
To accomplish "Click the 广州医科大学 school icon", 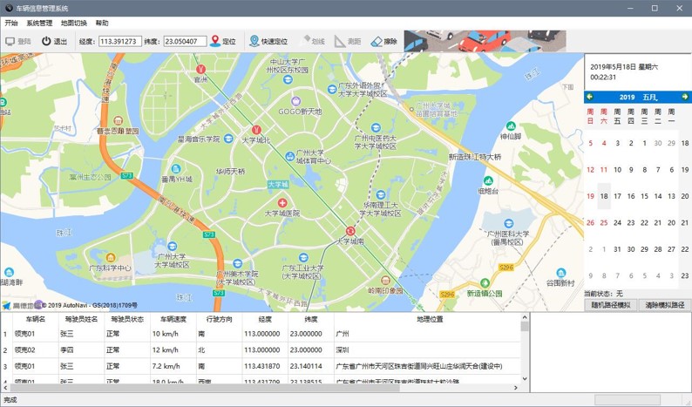I will [x=509, y=223].
